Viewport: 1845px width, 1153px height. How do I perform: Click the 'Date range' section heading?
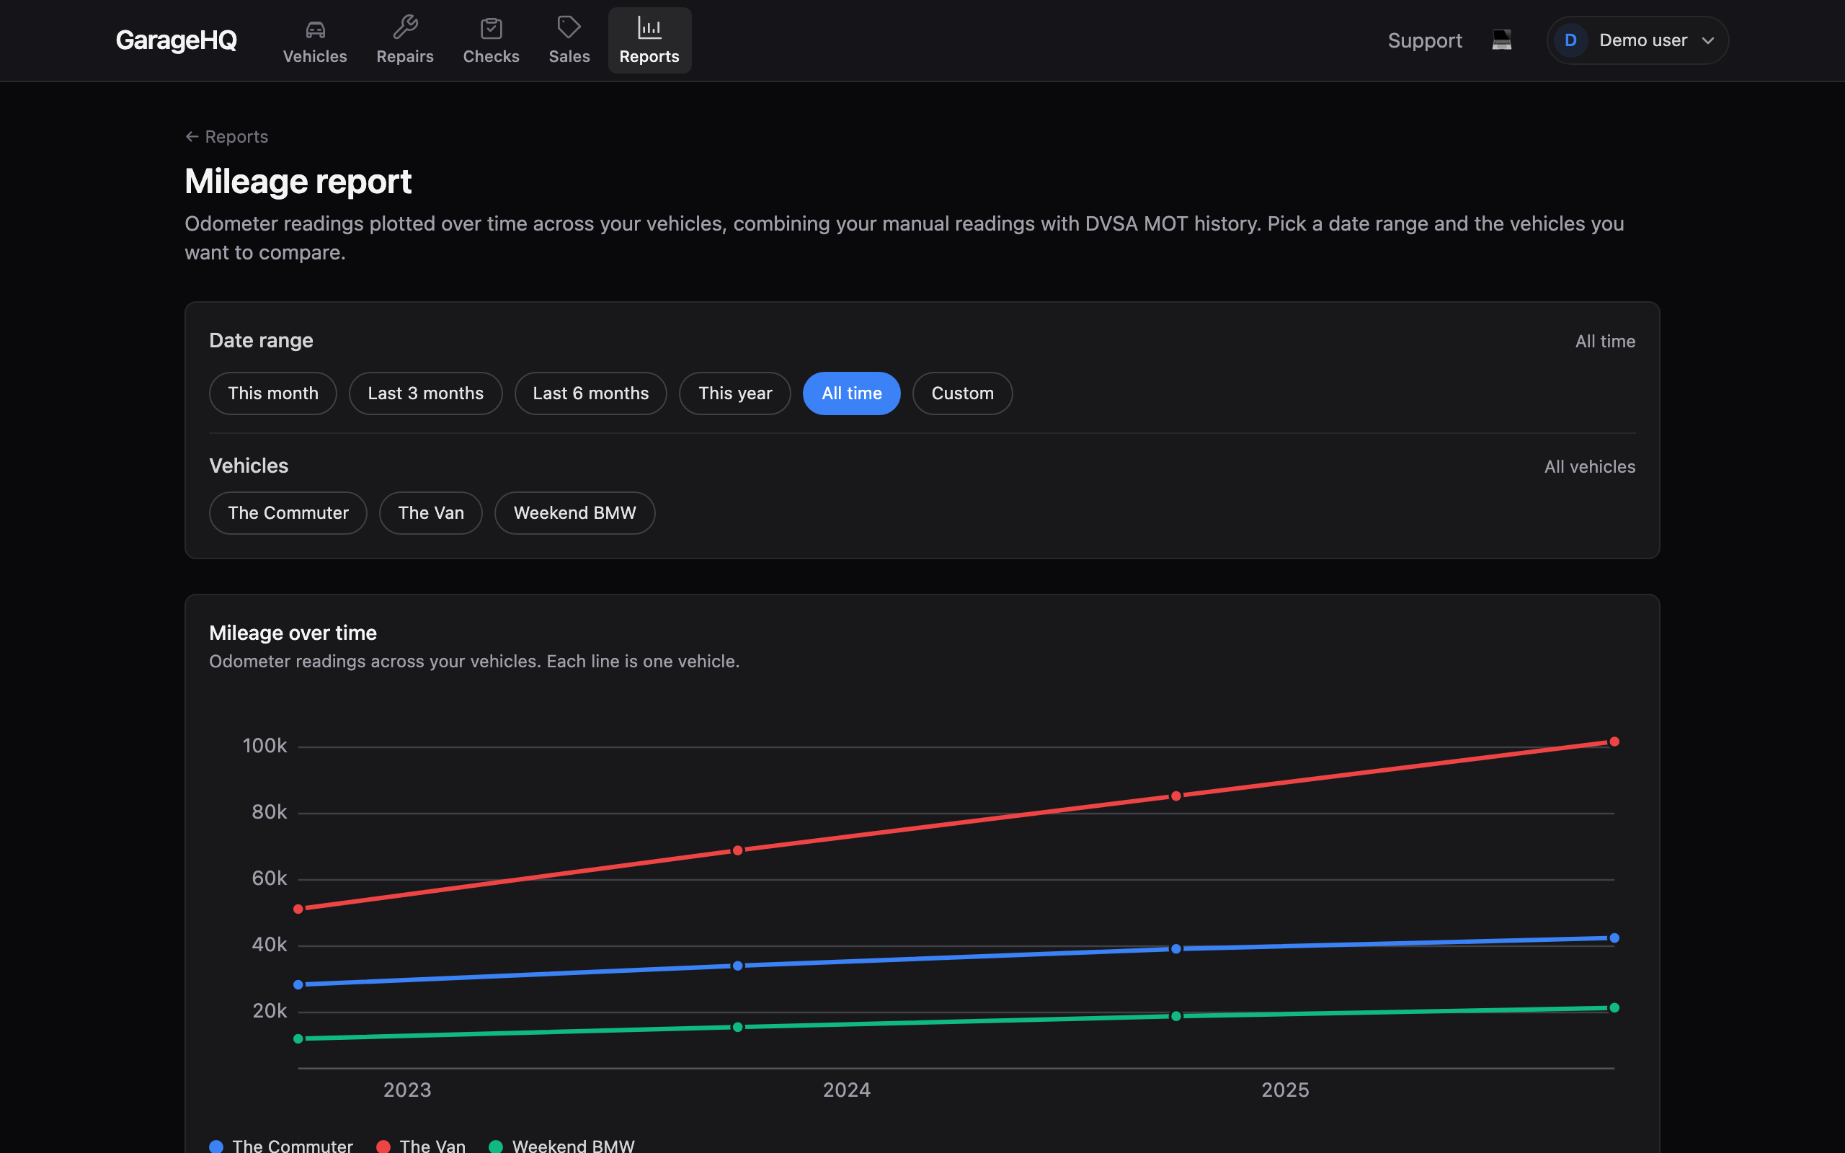tap(261, 340)
